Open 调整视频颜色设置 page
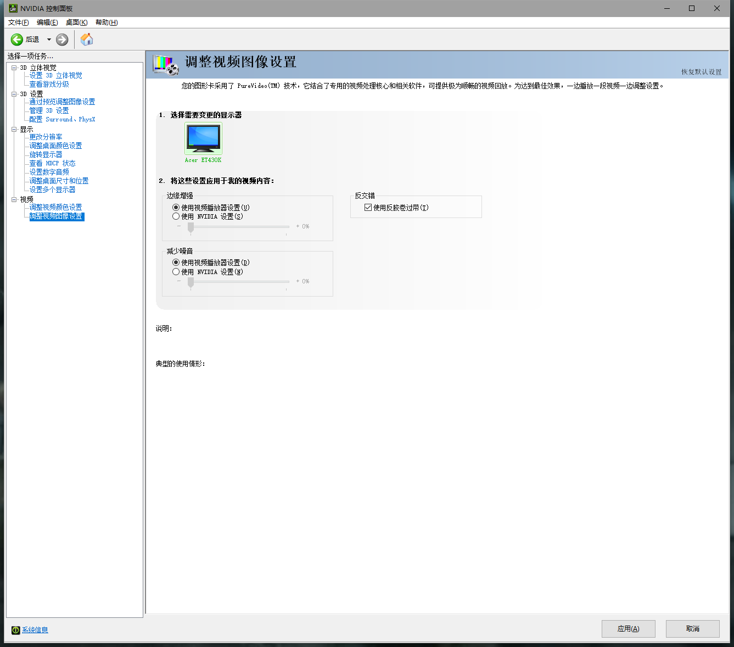734x647 pixels. [x=56, y=207]
